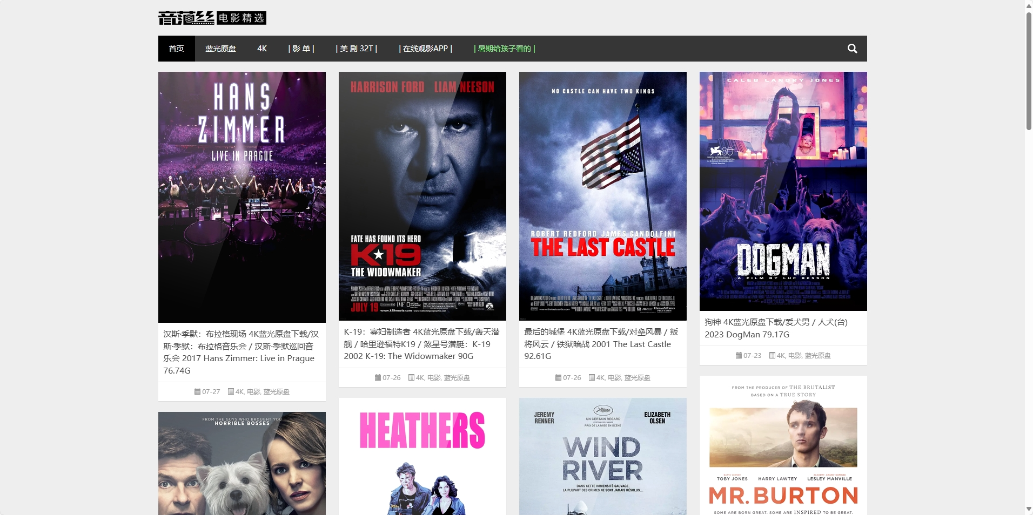Open the 影单 navigation item

point(301,49)
